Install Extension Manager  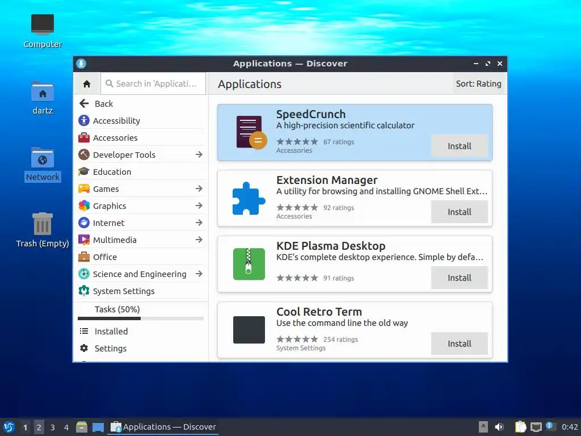pos(459,212)
